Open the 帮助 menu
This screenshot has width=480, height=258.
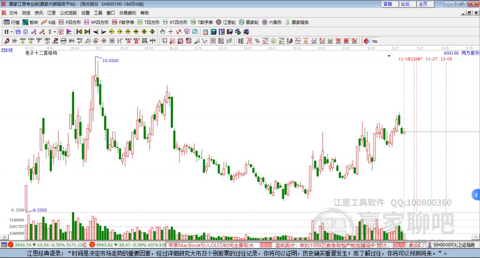coord(144,13)
